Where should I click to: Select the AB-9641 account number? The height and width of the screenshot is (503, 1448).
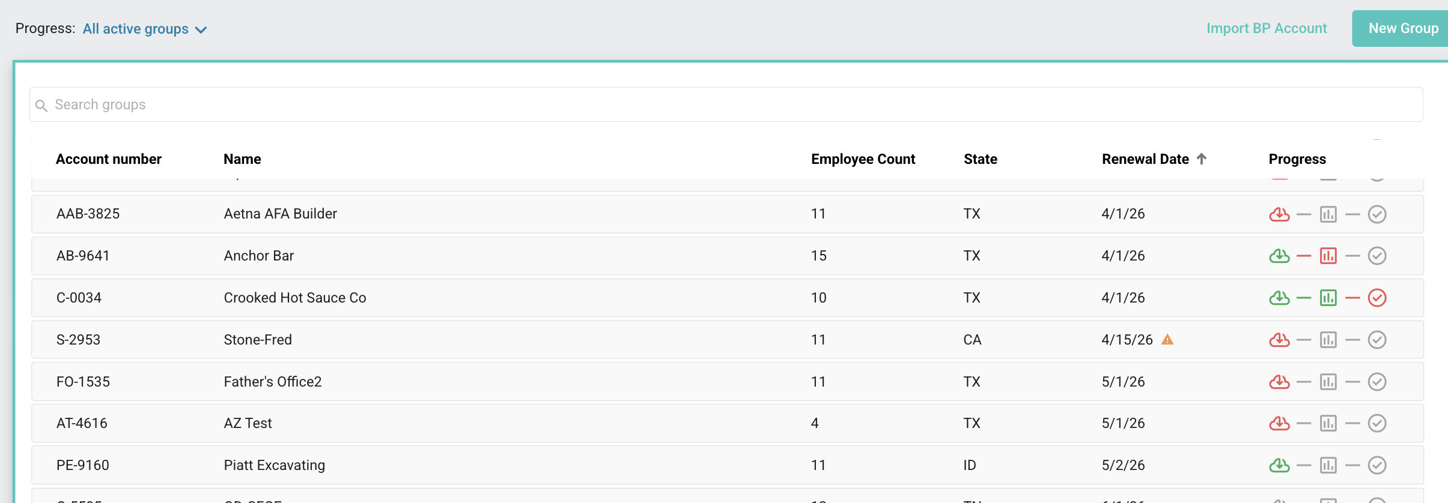pos(83,256)
